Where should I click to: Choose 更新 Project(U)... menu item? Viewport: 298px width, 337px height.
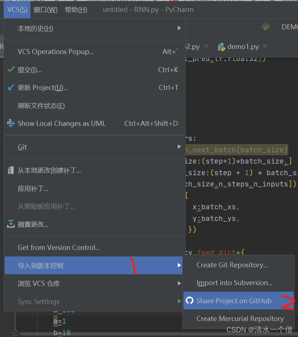click(95, 88)
